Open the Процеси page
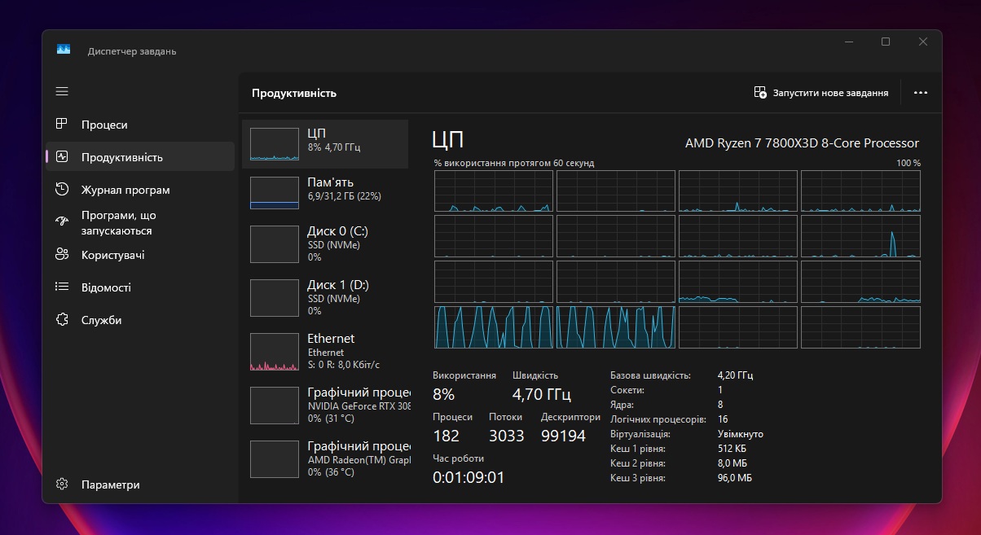Viewport: 981px width, 535px height. pos(140,125)
